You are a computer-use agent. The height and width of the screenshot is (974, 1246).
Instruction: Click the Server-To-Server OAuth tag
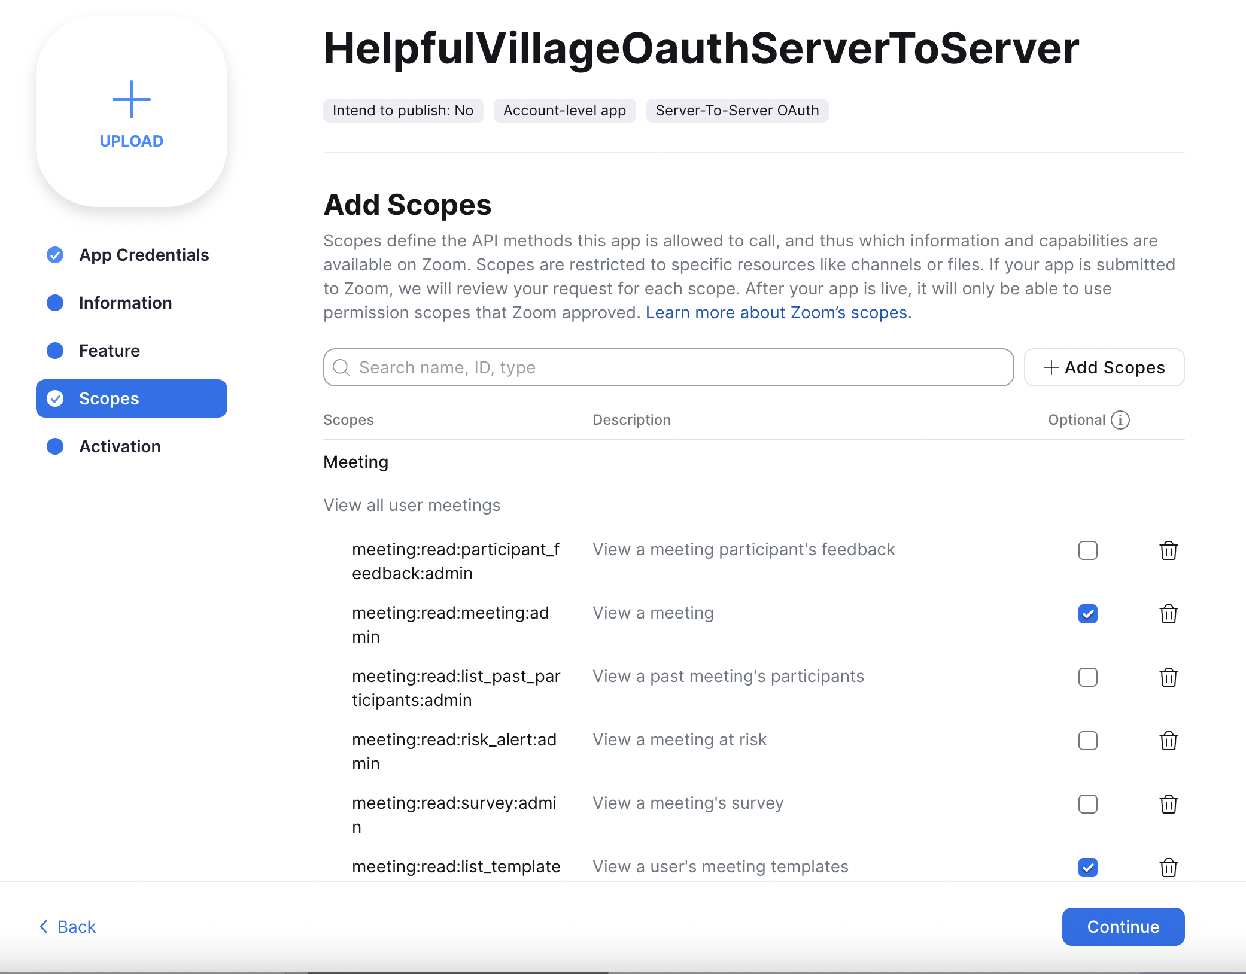click(737, 111)
